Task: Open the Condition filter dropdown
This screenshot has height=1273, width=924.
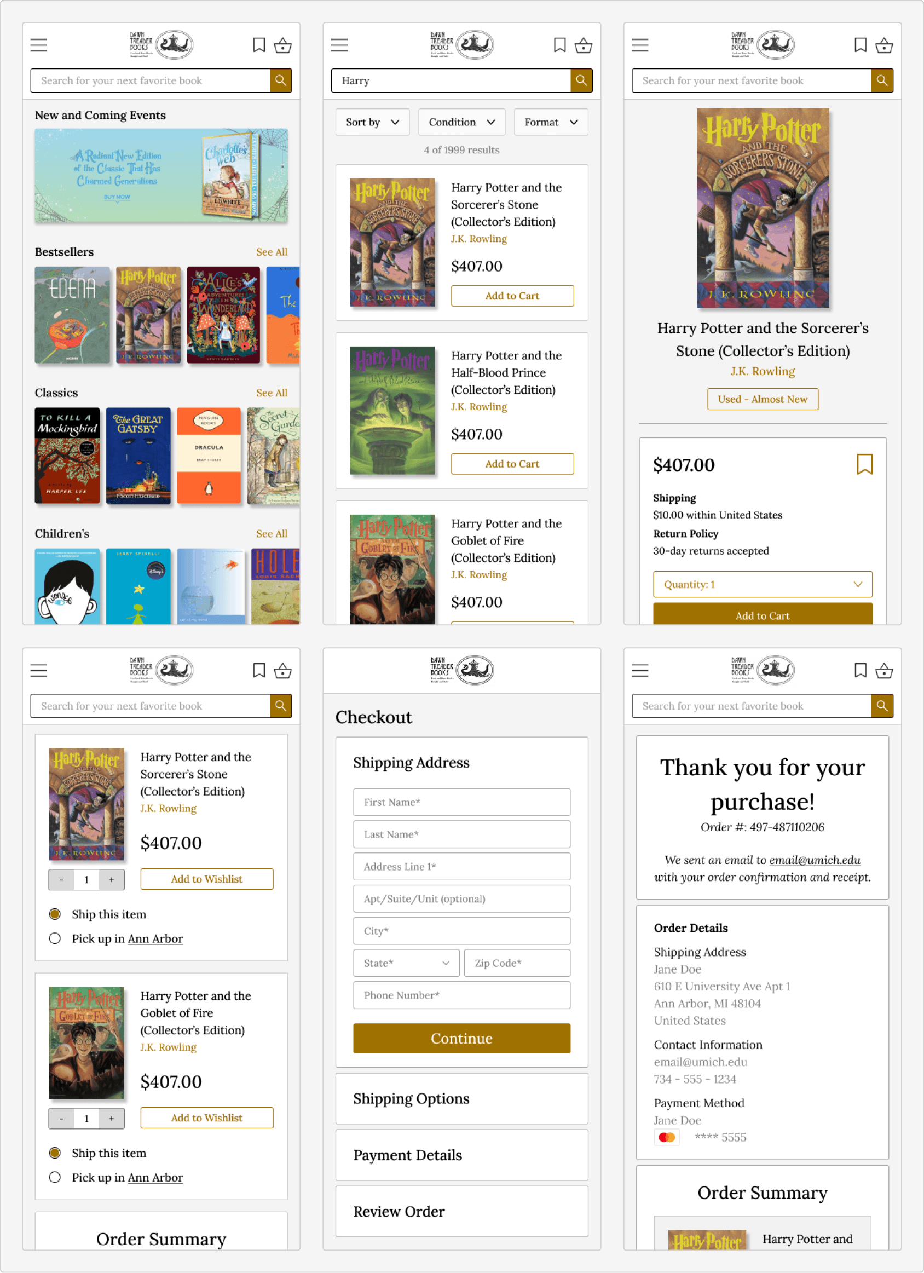Action: (461, 122)
